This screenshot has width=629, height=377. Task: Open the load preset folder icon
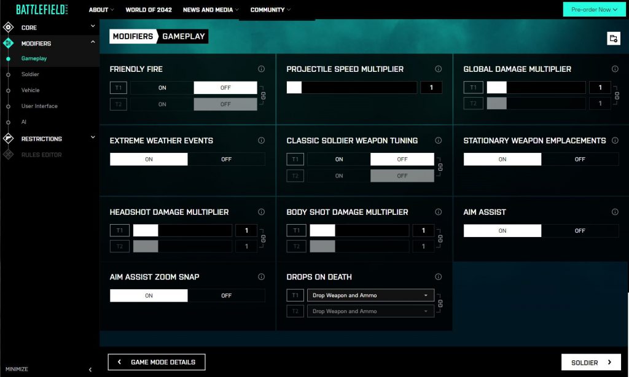612,39
